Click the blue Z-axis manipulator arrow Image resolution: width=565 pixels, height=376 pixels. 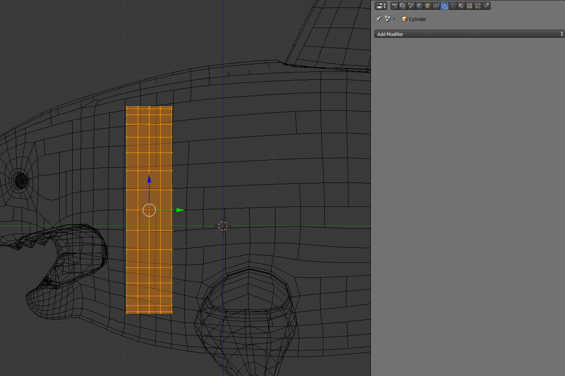coord(149,179)
